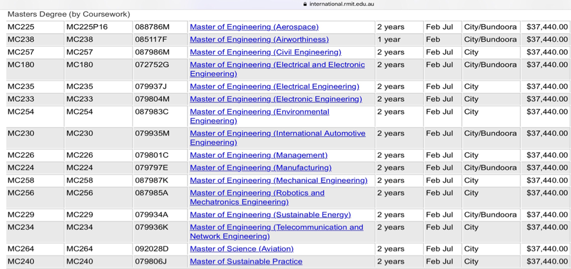Screen dimensions: 571x269
Task: Open Master of Engineering (Management) link
Action: coord(258,155)
